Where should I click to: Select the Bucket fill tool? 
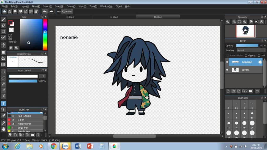(x=3, y=58)
